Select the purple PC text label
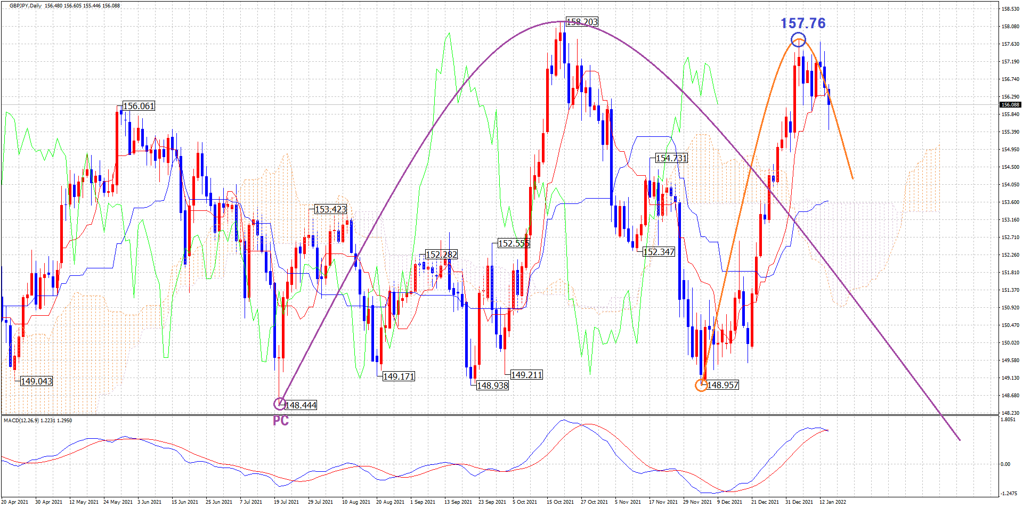The image size is (1023, 508). click(281, 421)
